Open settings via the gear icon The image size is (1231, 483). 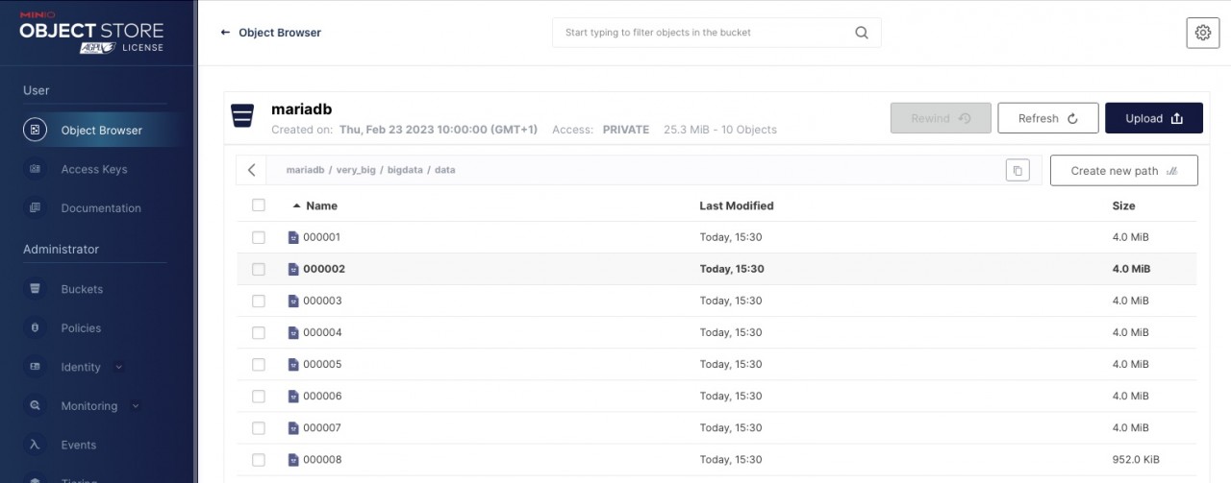click(x=1202, y=33)
